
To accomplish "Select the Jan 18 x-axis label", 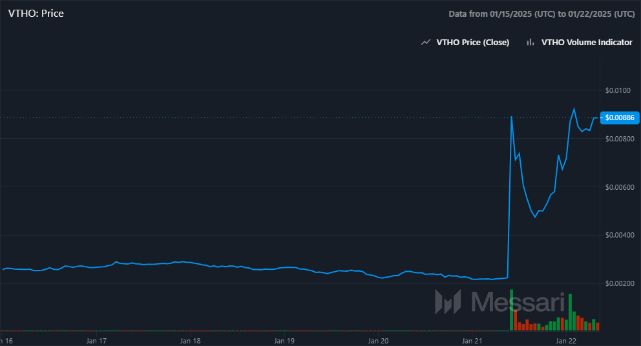I will point(190,340).
